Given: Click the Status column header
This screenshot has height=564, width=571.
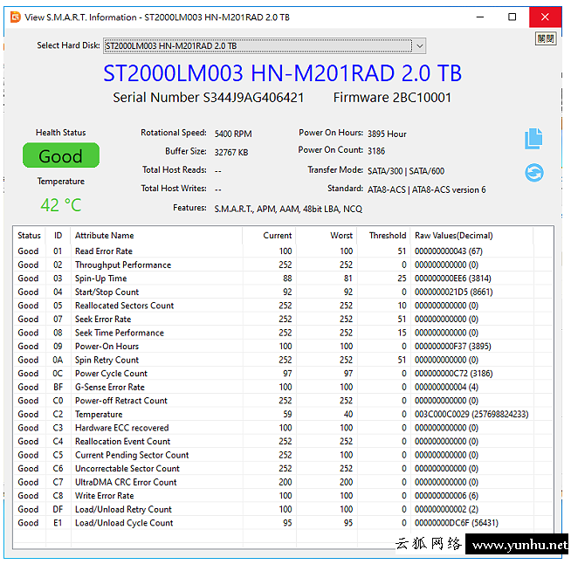Looking at the screenshot, I should (29, 236).
